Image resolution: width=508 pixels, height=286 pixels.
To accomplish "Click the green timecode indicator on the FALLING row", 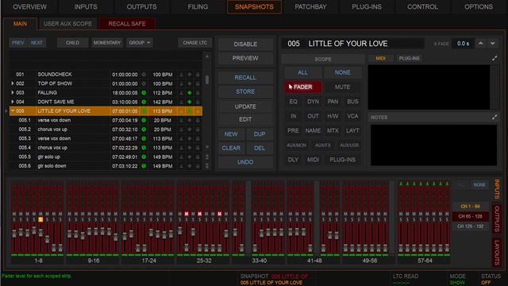I will 144,93.
